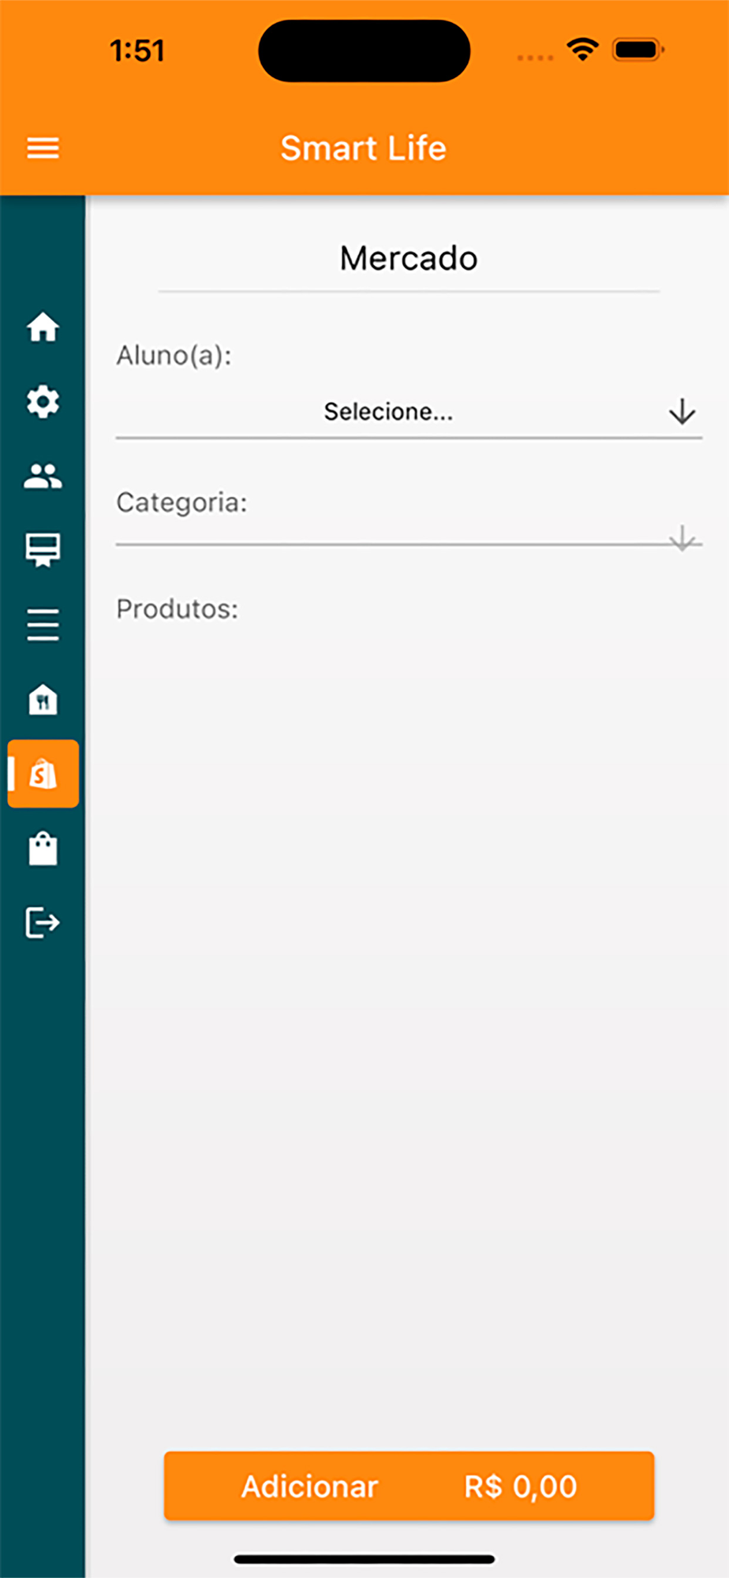Click the Produtos: label
The image size is (729, 1578).
click(177, 609)
